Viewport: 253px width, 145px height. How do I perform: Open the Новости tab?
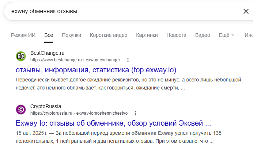coord(176,35)
